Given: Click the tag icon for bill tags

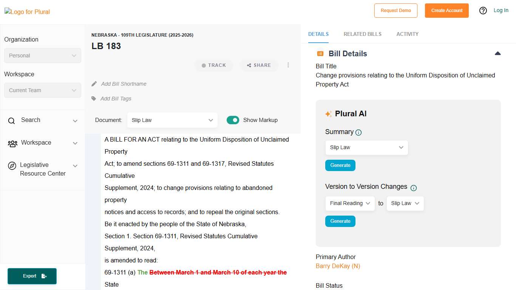Looking at the screenshot, I should click(x=94, y=99).
